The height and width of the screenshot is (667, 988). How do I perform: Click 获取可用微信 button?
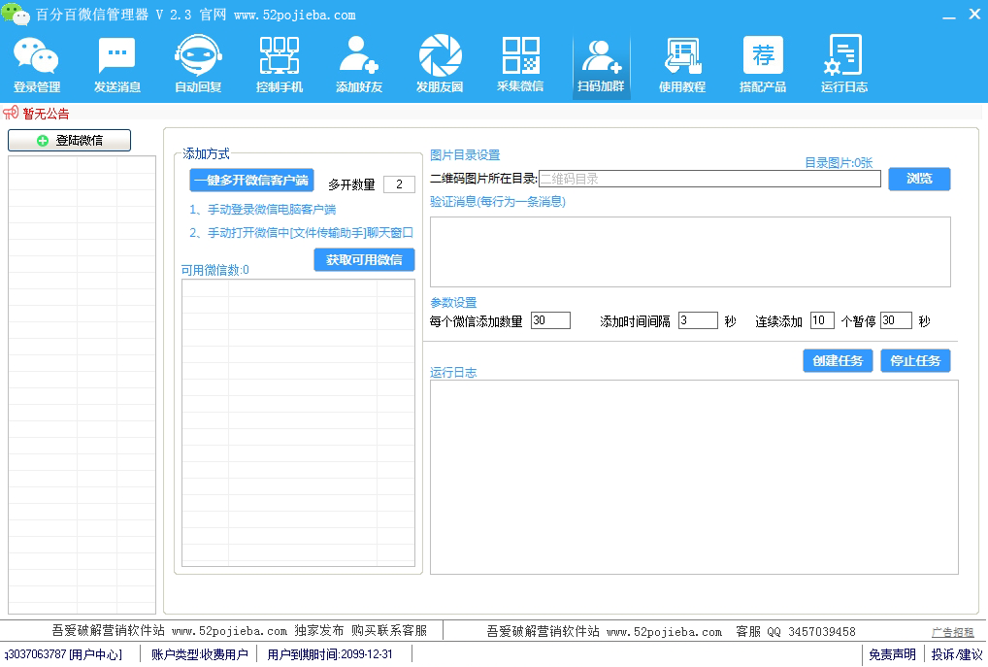(x=364, y=260)
